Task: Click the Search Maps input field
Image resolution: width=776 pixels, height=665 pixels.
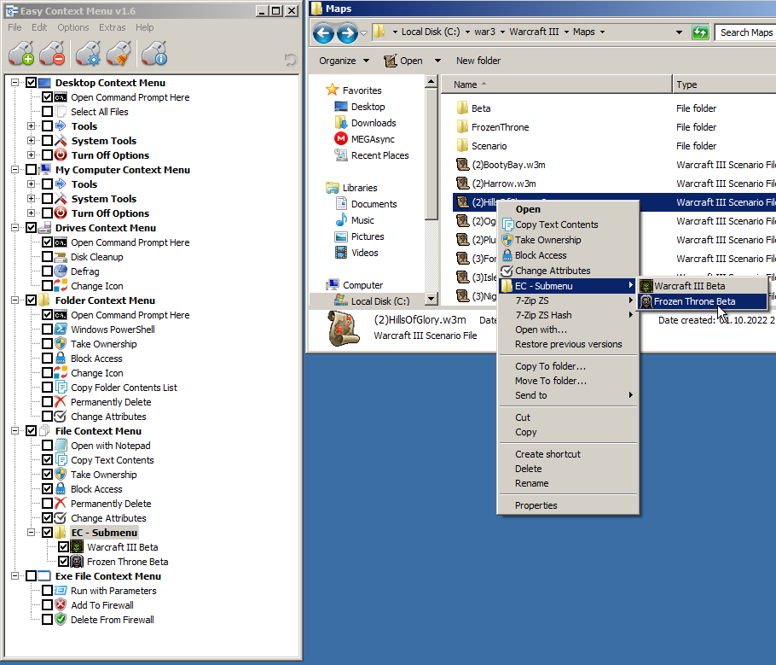Action: [746, 32]
